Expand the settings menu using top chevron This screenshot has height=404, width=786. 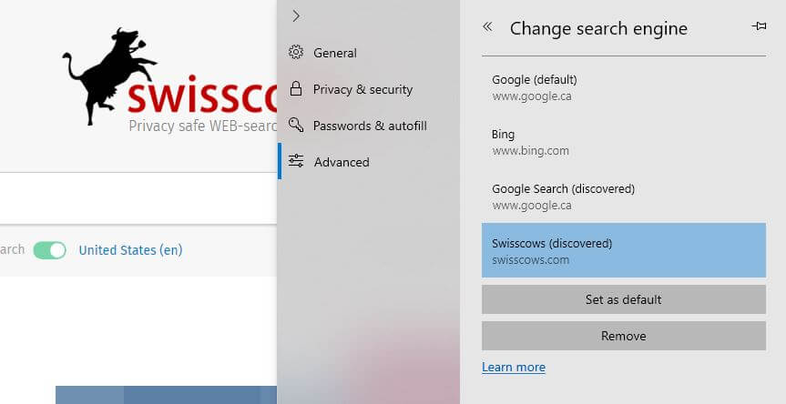tap(296, 16)
